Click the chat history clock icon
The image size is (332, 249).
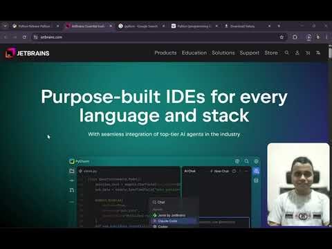tap(234, 171)
